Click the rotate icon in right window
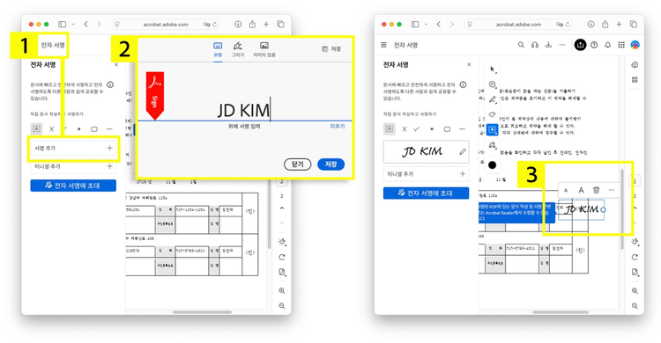Image resolution: width=661 pixels, height=343 pixels. tap(635, 257)
